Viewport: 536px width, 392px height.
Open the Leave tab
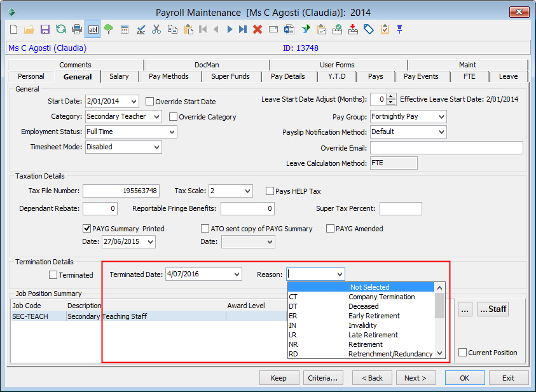[508, 76]
